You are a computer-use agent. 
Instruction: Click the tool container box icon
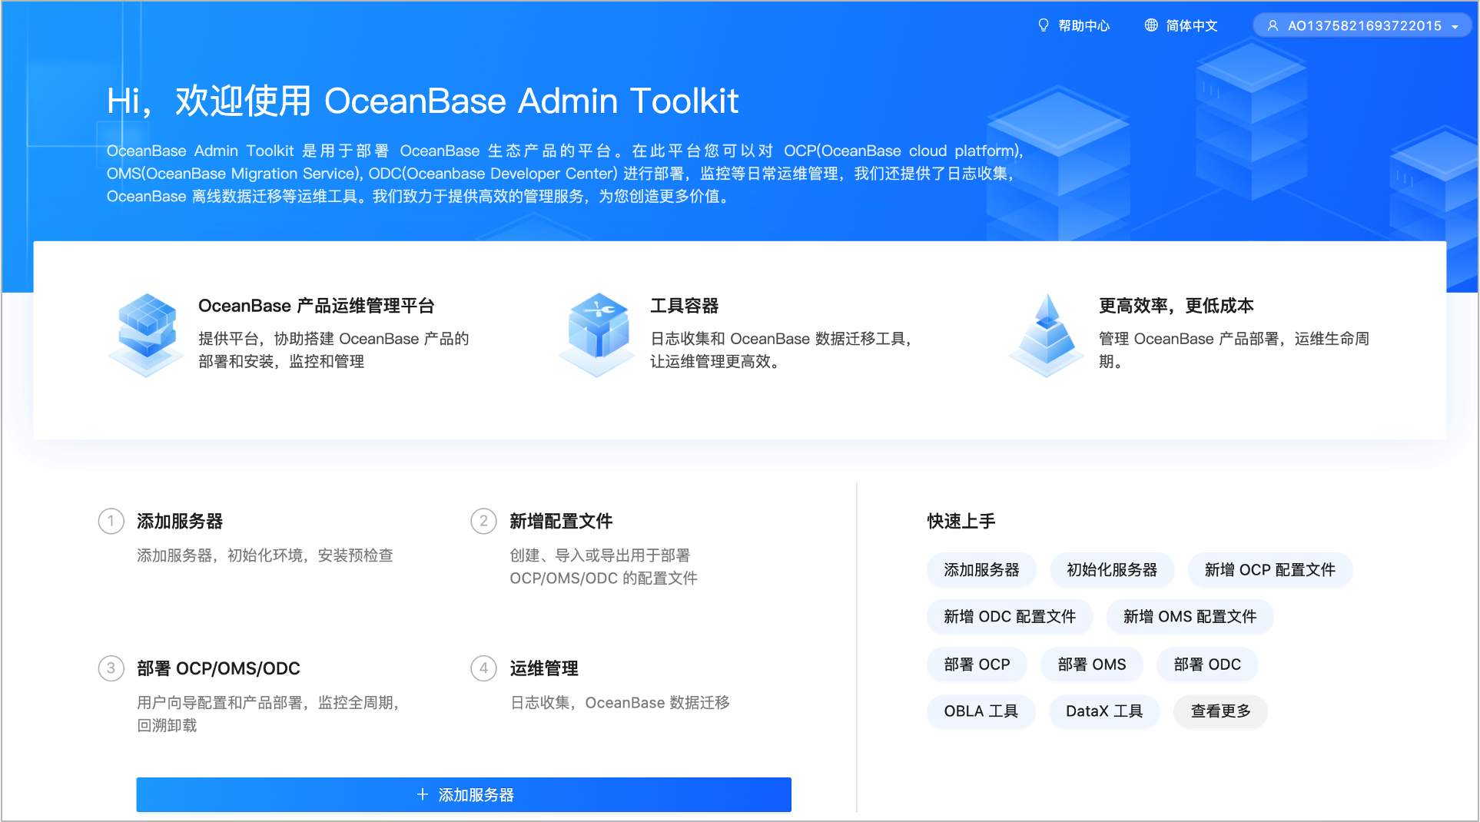tap(598, 335)
